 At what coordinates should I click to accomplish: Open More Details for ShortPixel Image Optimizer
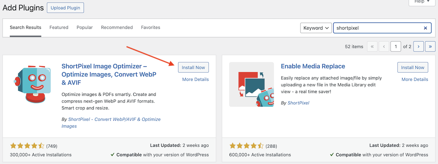point(196,79)
